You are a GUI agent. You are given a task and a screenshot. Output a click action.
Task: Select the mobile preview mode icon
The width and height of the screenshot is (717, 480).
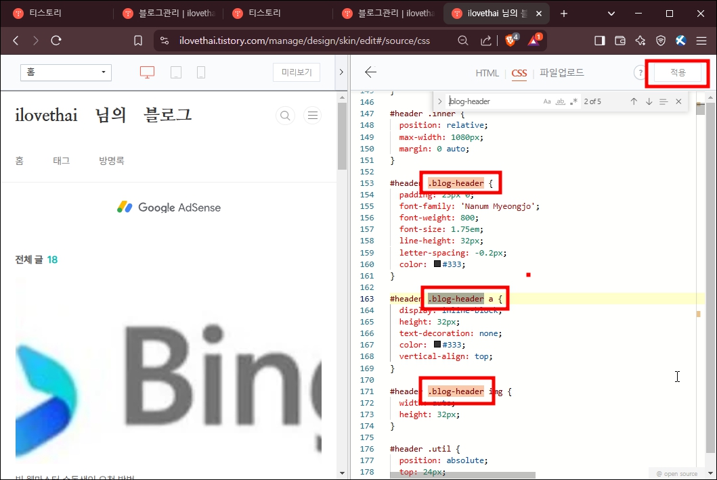click(200, 72)
